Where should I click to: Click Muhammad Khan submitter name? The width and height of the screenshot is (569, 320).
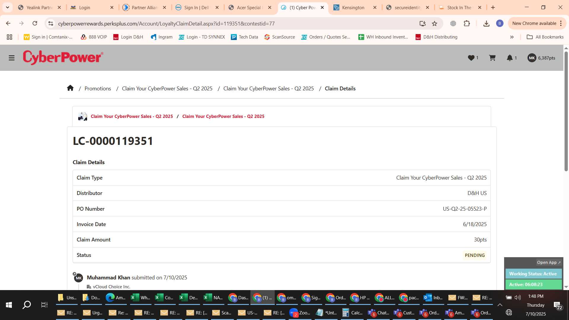108,278
